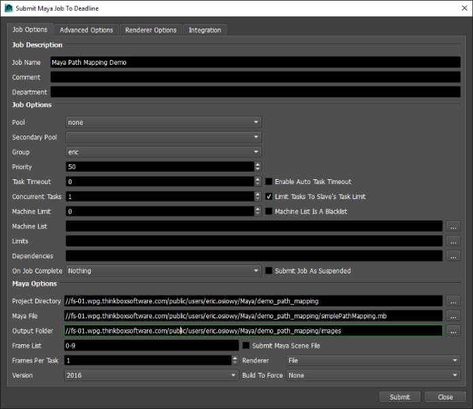Open the Renderer dropdown showing File
The image size is (473, 409).
point(373,361)
